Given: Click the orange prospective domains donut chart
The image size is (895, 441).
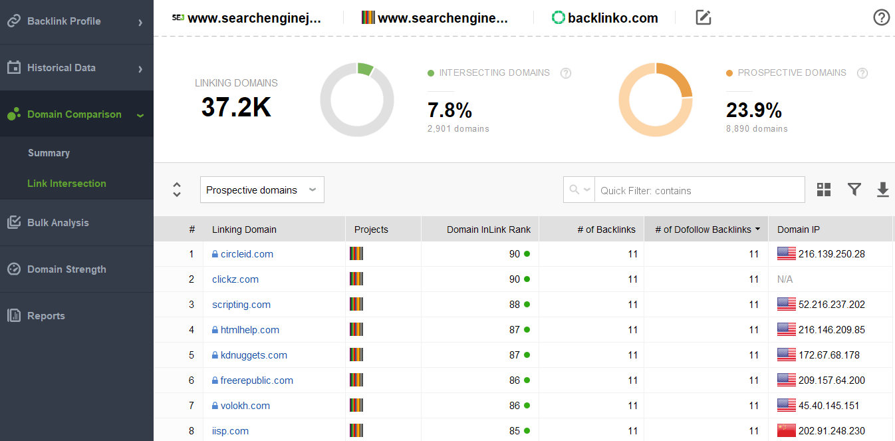Looking at the screenshot, I should click(x=656, y=100).
